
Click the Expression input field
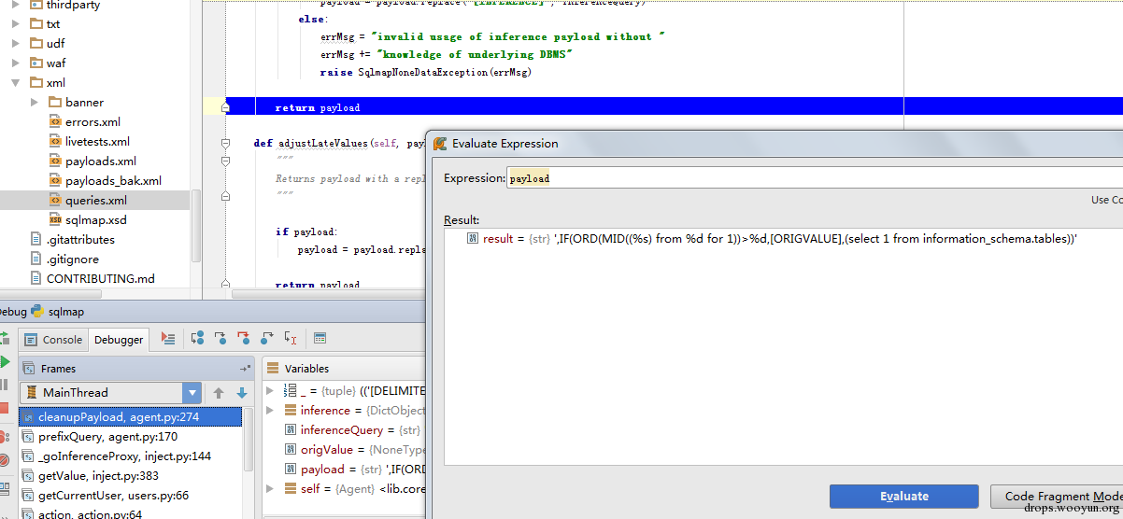click(x=815, y=178)
